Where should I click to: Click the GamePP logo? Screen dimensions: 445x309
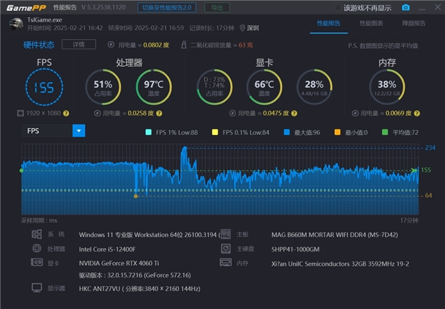pyautogui.click(x=26, y=8)
